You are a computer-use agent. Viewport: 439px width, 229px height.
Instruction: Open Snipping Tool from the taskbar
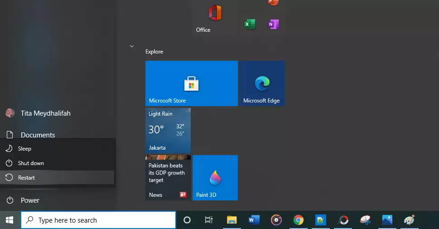(365, 220)
